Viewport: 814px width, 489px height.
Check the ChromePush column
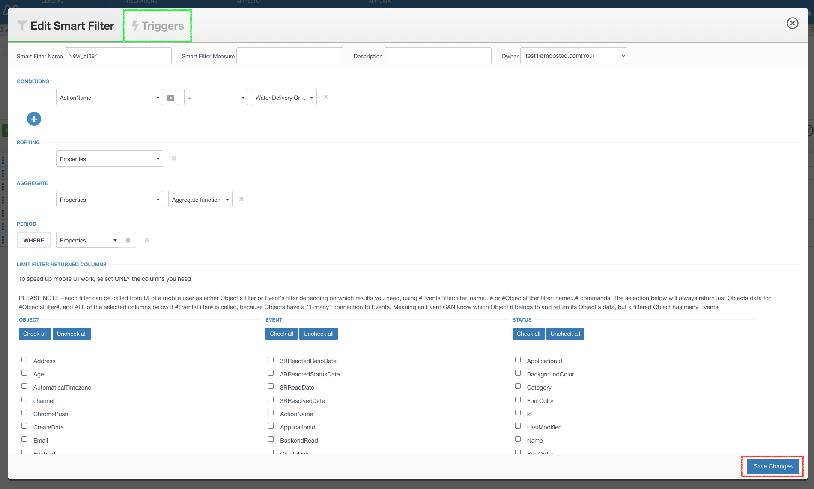pos(24,413)
